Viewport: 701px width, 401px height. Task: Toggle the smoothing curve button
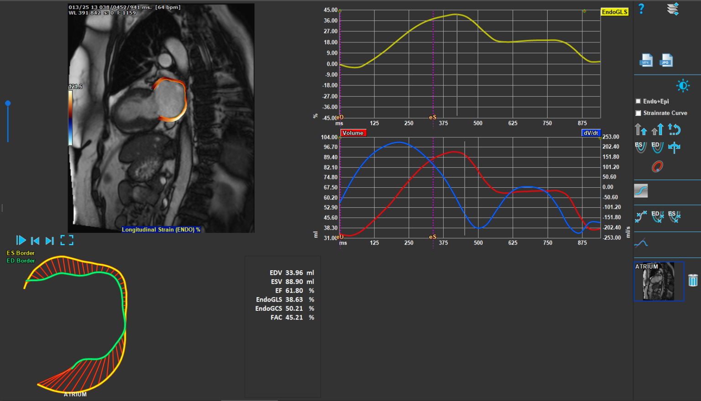(x=641, y=191)
